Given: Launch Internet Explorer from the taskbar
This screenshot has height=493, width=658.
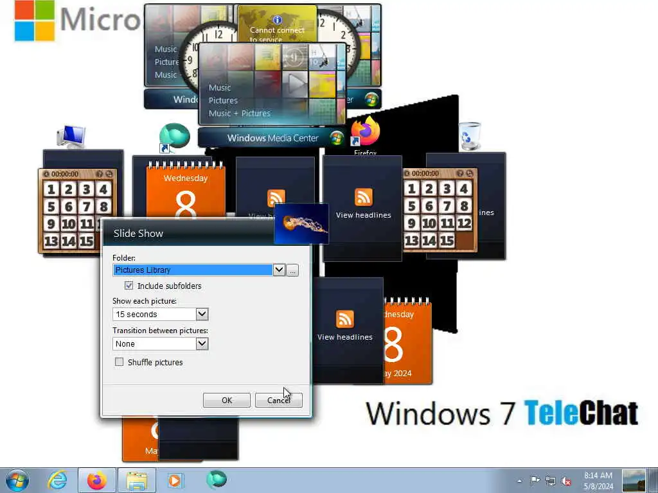Looking at the screenshot, I should (57, 480).
